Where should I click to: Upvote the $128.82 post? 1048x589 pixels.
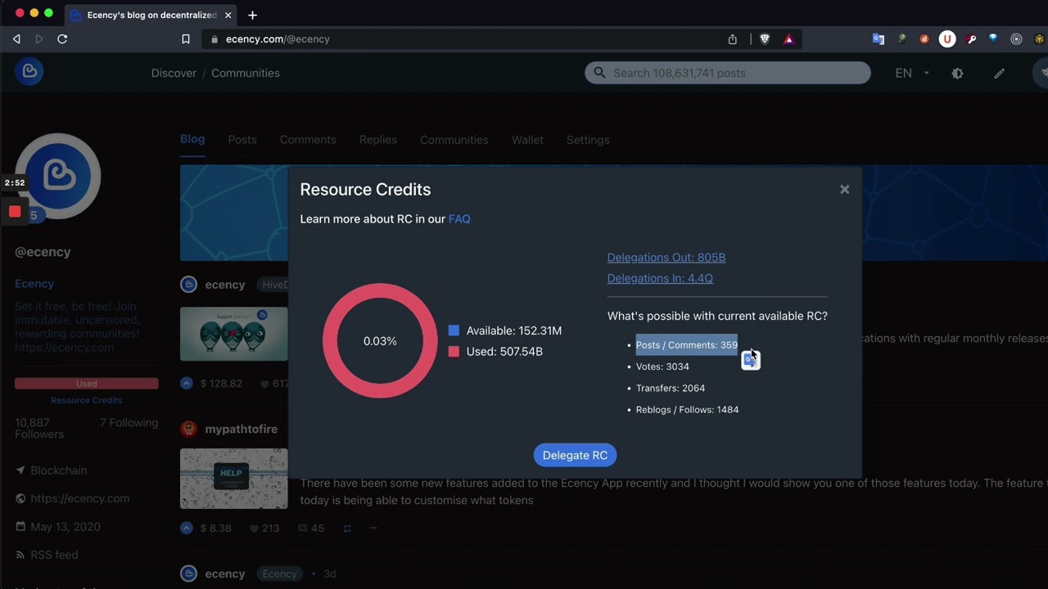(x=187, y=384)
